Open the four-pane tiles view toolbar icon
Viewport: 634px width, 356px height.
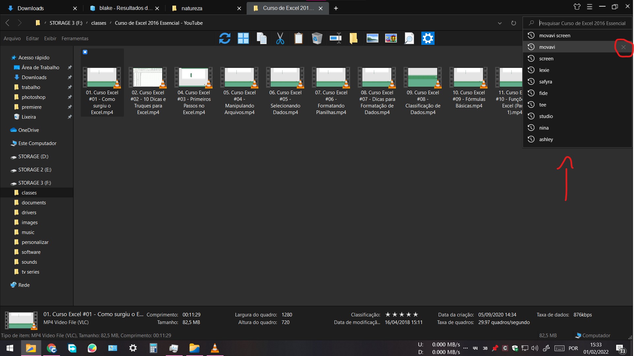click(243, 38)
